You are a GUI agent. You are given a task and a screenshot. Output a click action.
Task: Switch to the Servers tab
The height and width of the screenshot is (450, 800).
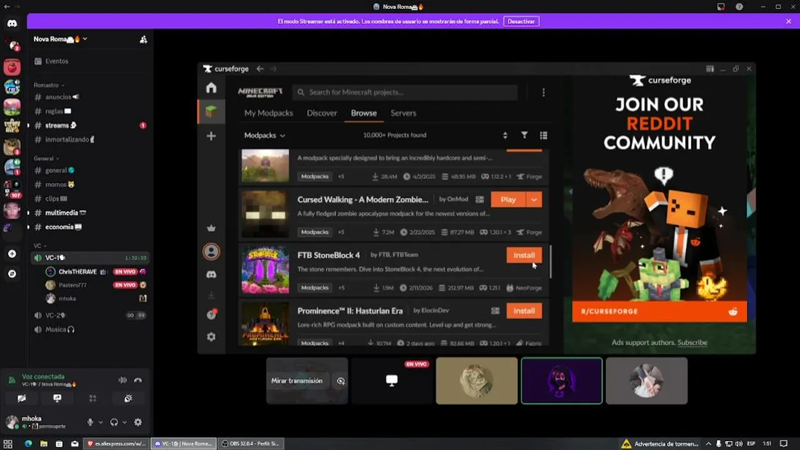point(403,113)
